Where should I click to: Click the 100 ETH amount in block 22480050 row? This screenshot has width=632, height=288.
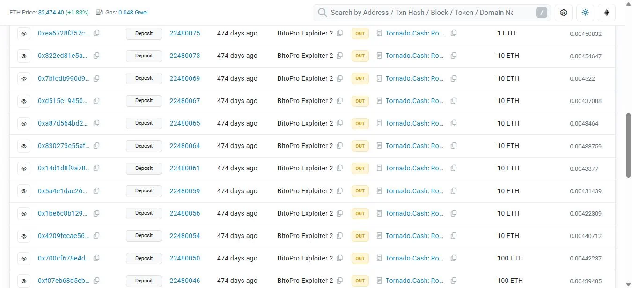tap(510, 258)
